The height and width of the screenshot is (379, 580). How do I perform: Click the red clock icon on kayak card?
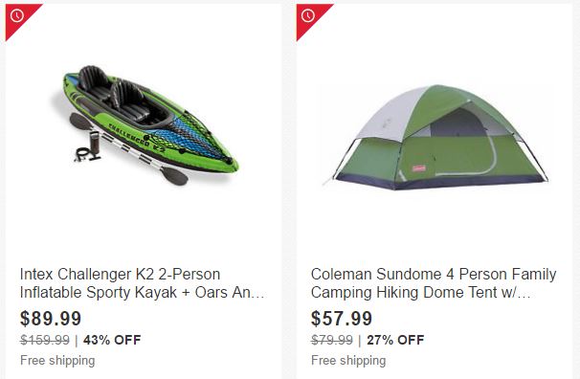pos(17,16)
